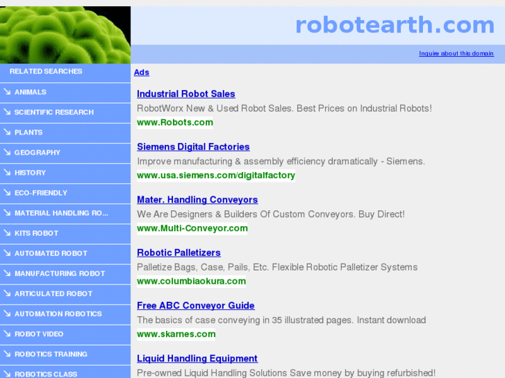Click the arrow icon beside Geography
This screenshot has width=505, height=378.
(x=7, y=152)
